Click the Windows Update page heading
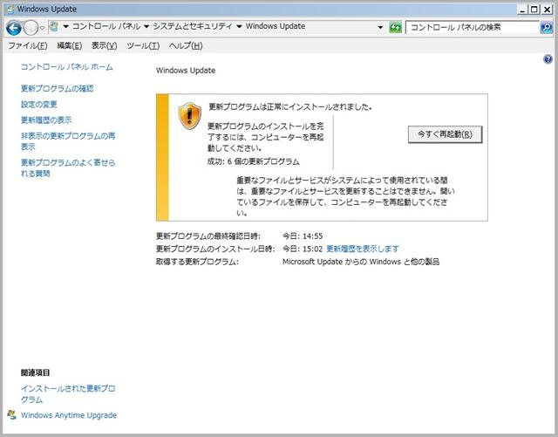 186,71
